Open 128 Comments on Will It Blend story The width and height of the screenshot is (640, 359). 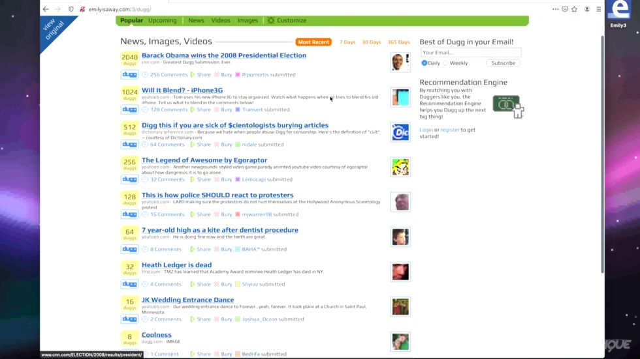point(168,110)
